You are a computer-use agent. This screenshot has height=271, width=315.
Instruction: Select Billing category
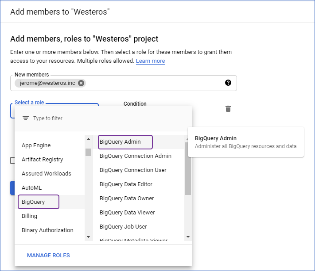(x=50, y=216)
